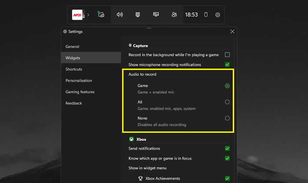Switch to Gaming features tab
Screen dimensions: 308x183
[91, 92]
